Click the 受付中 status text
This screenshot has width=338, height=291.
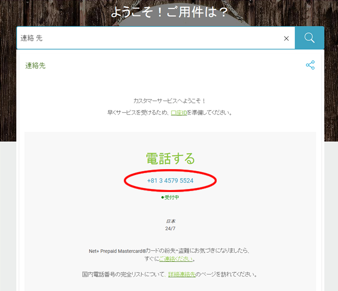(170, 197)
